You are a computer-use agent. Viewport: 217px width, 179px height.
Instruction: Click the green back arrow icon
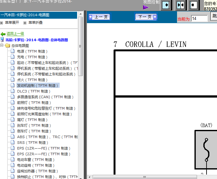pyautogui.click(x=3, y=34)
